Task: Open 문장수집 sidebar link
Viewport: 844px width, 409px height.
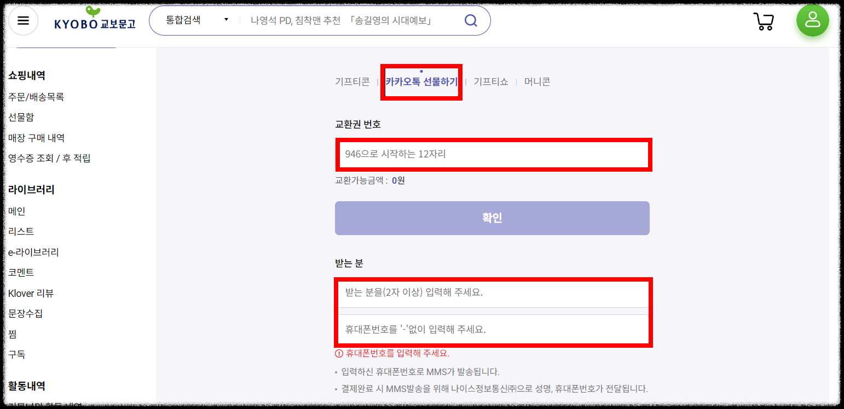Action: pyautogui.click(x=25, y=313)
